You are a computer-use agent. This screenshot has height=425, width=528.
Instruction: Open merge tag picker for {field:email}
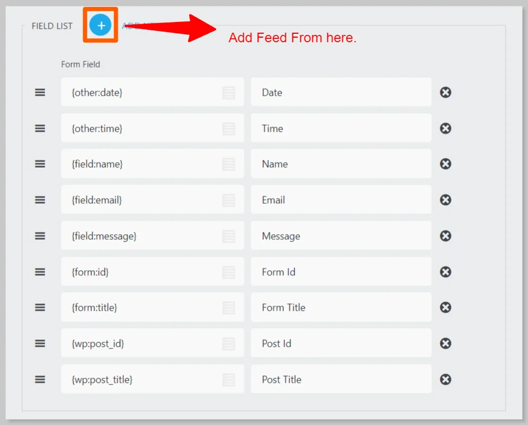tap(229, 200)
